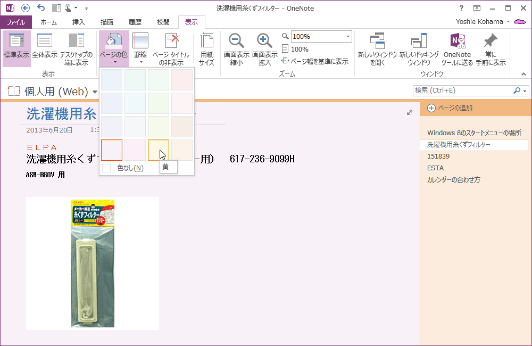Click ページ幅を基準に表示 fit page width
The image size is (532, 346).
315,61
